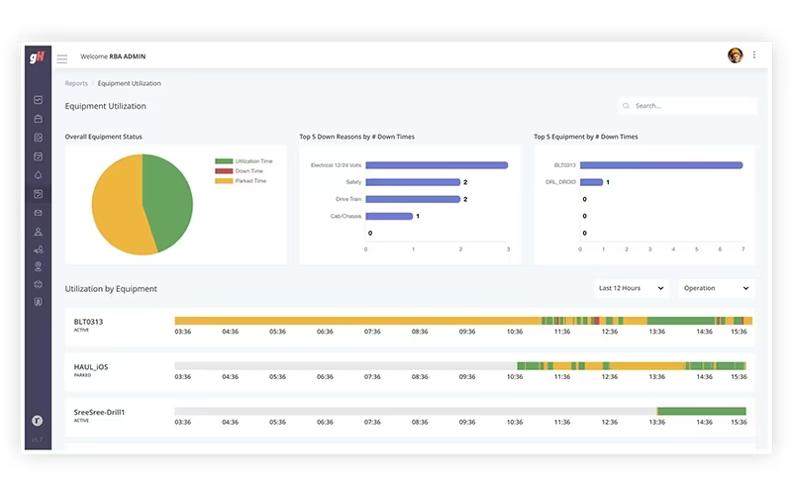Select the SreeSree-Drill1 equipment name
This screenshot has width=792, height=495.
pos(99,412)
